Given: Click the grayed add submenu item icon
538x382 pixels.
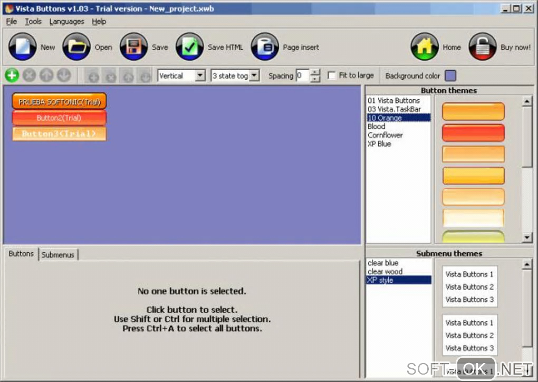Looking at the screenshot, I should 93,76.
